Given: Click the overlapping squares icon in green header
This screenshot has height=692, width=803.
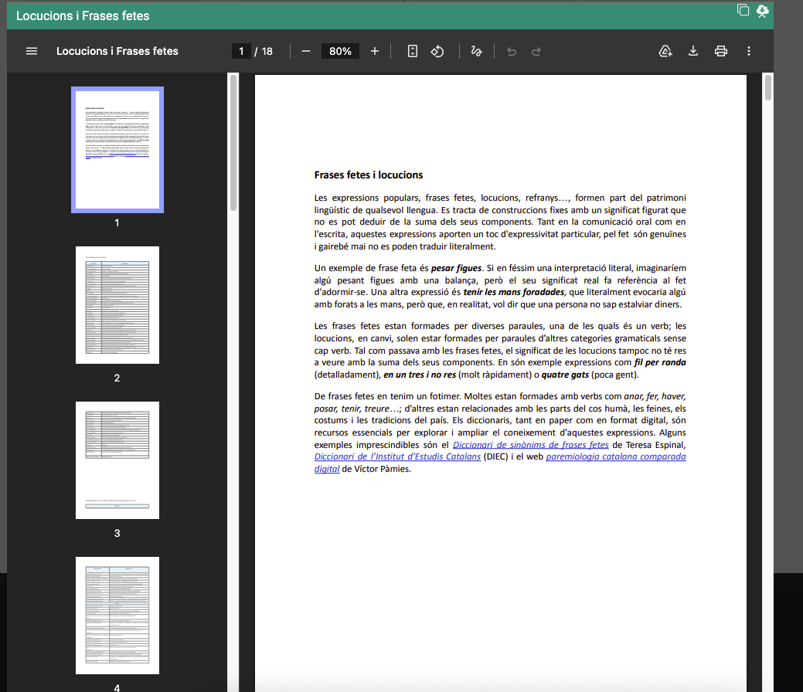Looking at the screenshot, I should [x=743, y=10].
